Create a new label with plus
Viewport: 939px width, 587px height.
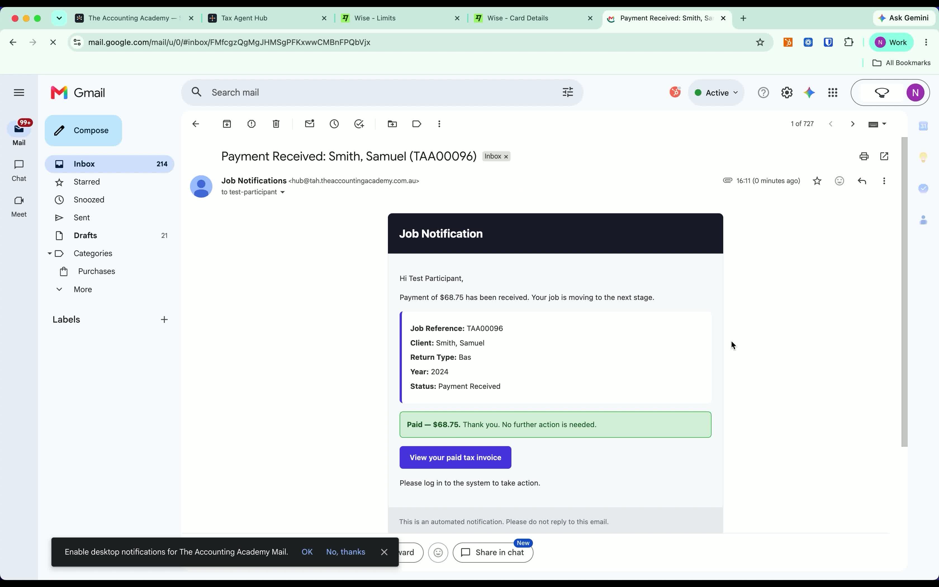pyautogui.click(x=164, y=319)
